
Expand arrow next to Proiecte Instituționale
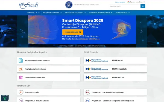pos(85,13)
